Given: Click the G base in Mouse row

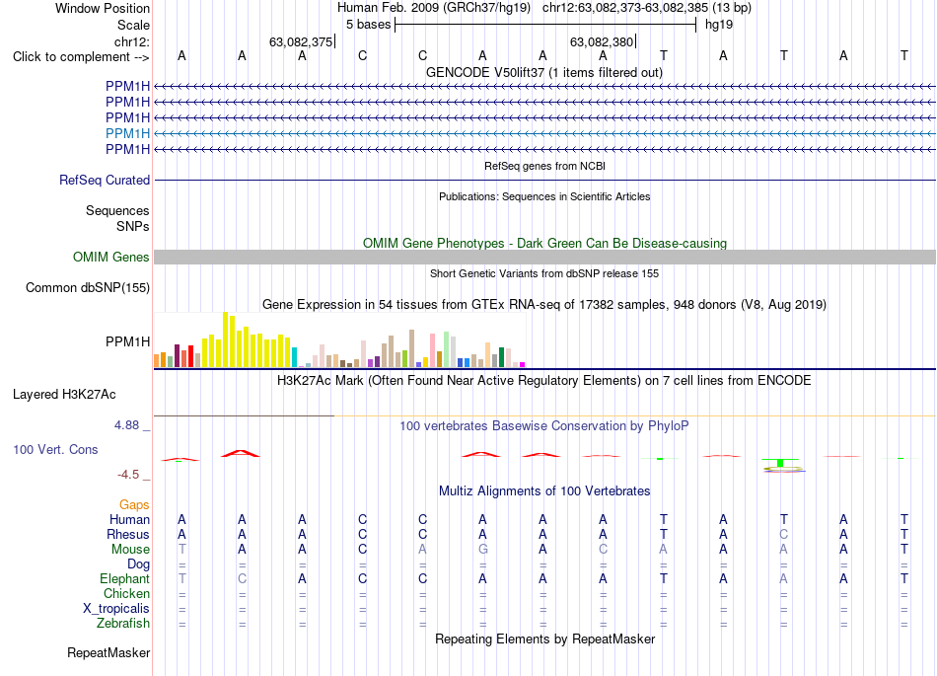Looking at the screenshot, I should pyautogui.click(x=483, y=550).
